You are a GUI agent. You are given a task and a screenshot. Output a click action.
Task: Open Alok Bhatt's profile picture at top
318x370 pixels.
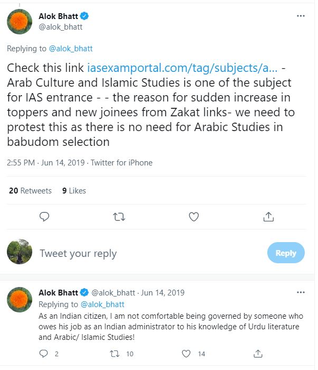(x=20, y=22)
